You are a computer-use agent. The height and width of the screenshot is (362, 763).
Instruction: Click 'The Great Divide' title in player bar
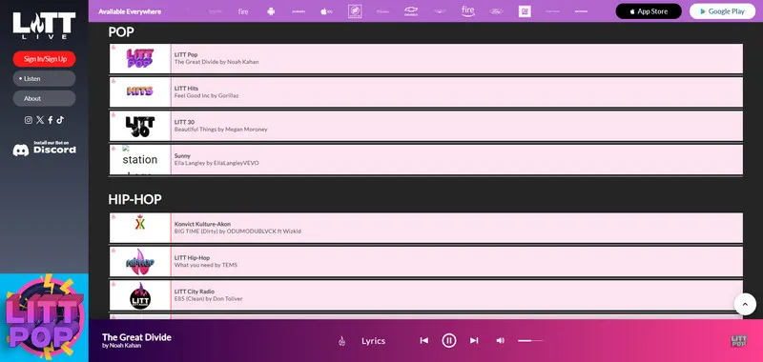pos(136,337)
